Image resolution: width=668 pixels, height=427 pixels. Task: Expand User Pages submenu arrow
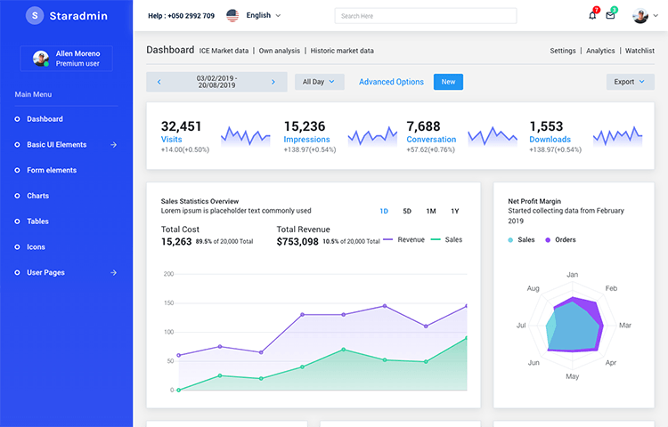(113, 272)
